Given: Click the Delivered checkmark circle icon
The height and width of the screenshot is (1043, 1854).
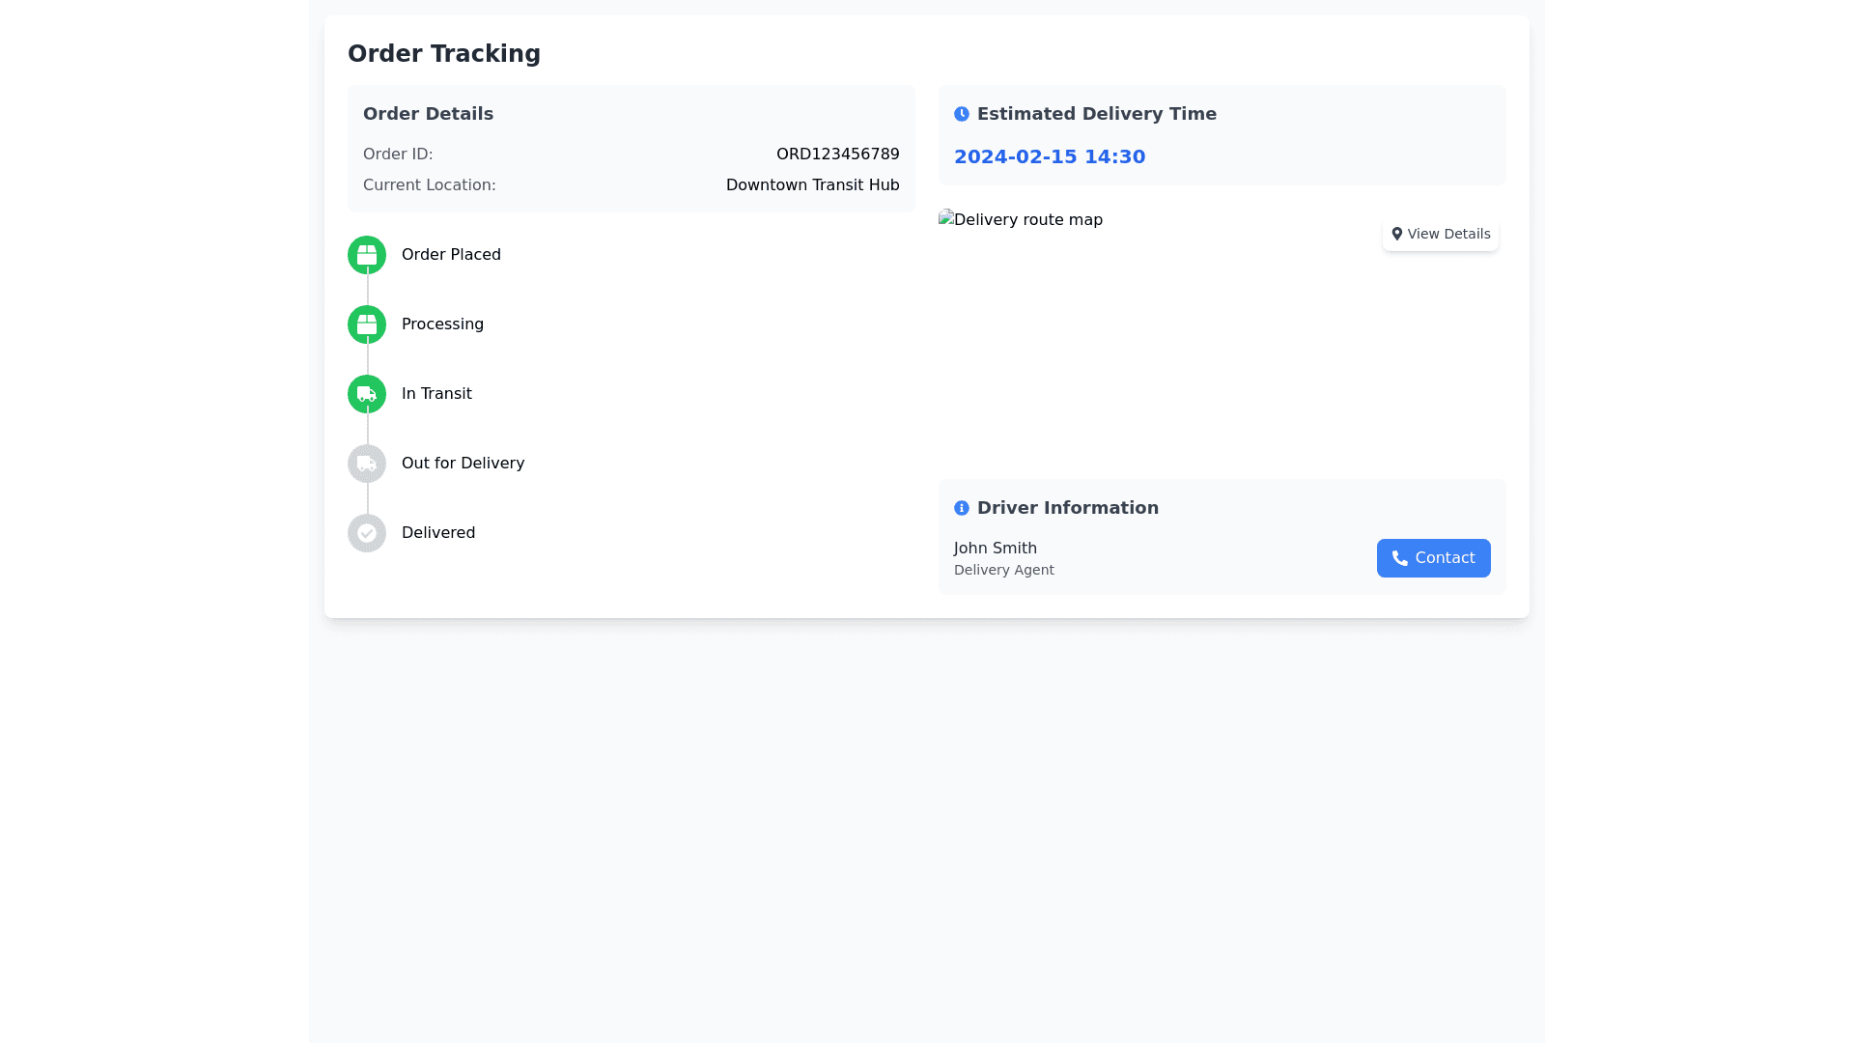Looking at the screenshot, I should click(x=367, y=533).
